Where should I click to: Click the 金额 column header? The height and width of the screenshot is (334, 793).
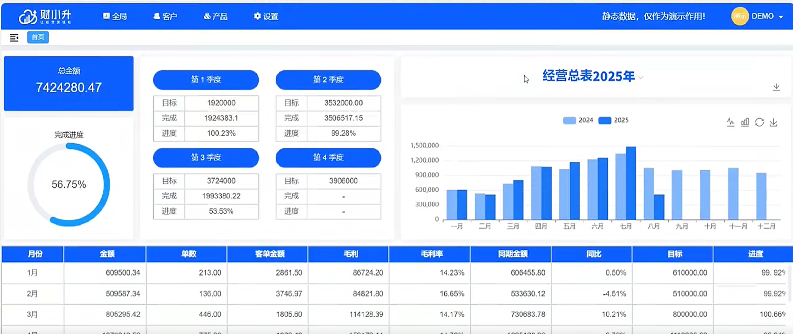pyautogui.click(x=105, y=254)
